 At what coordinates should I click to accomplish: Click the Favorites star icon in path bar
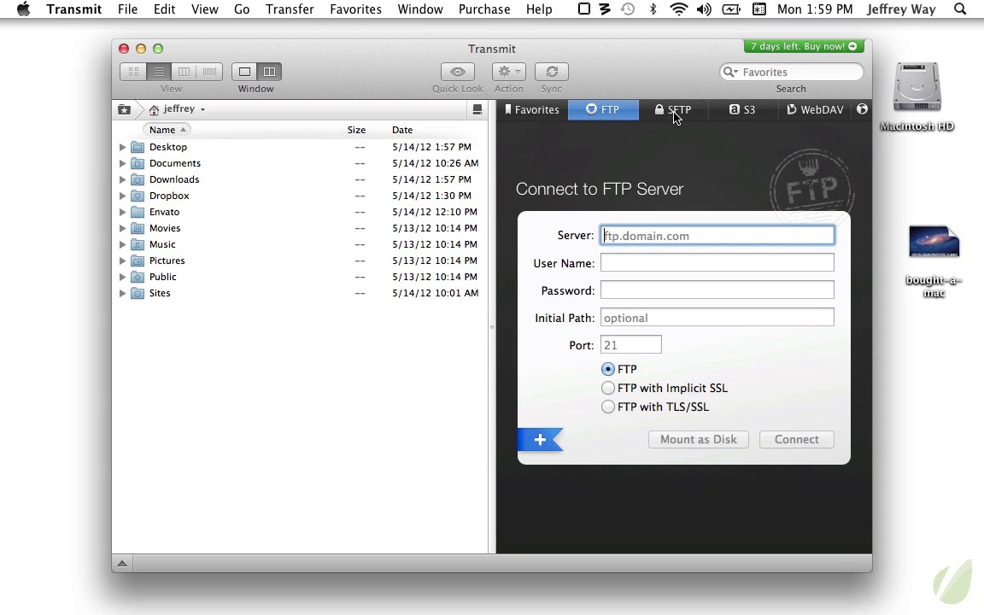coord(124,110)
